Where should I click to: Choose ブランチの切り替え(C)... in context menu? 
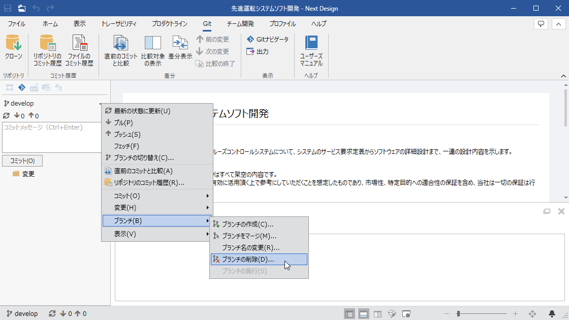(157, 158)
